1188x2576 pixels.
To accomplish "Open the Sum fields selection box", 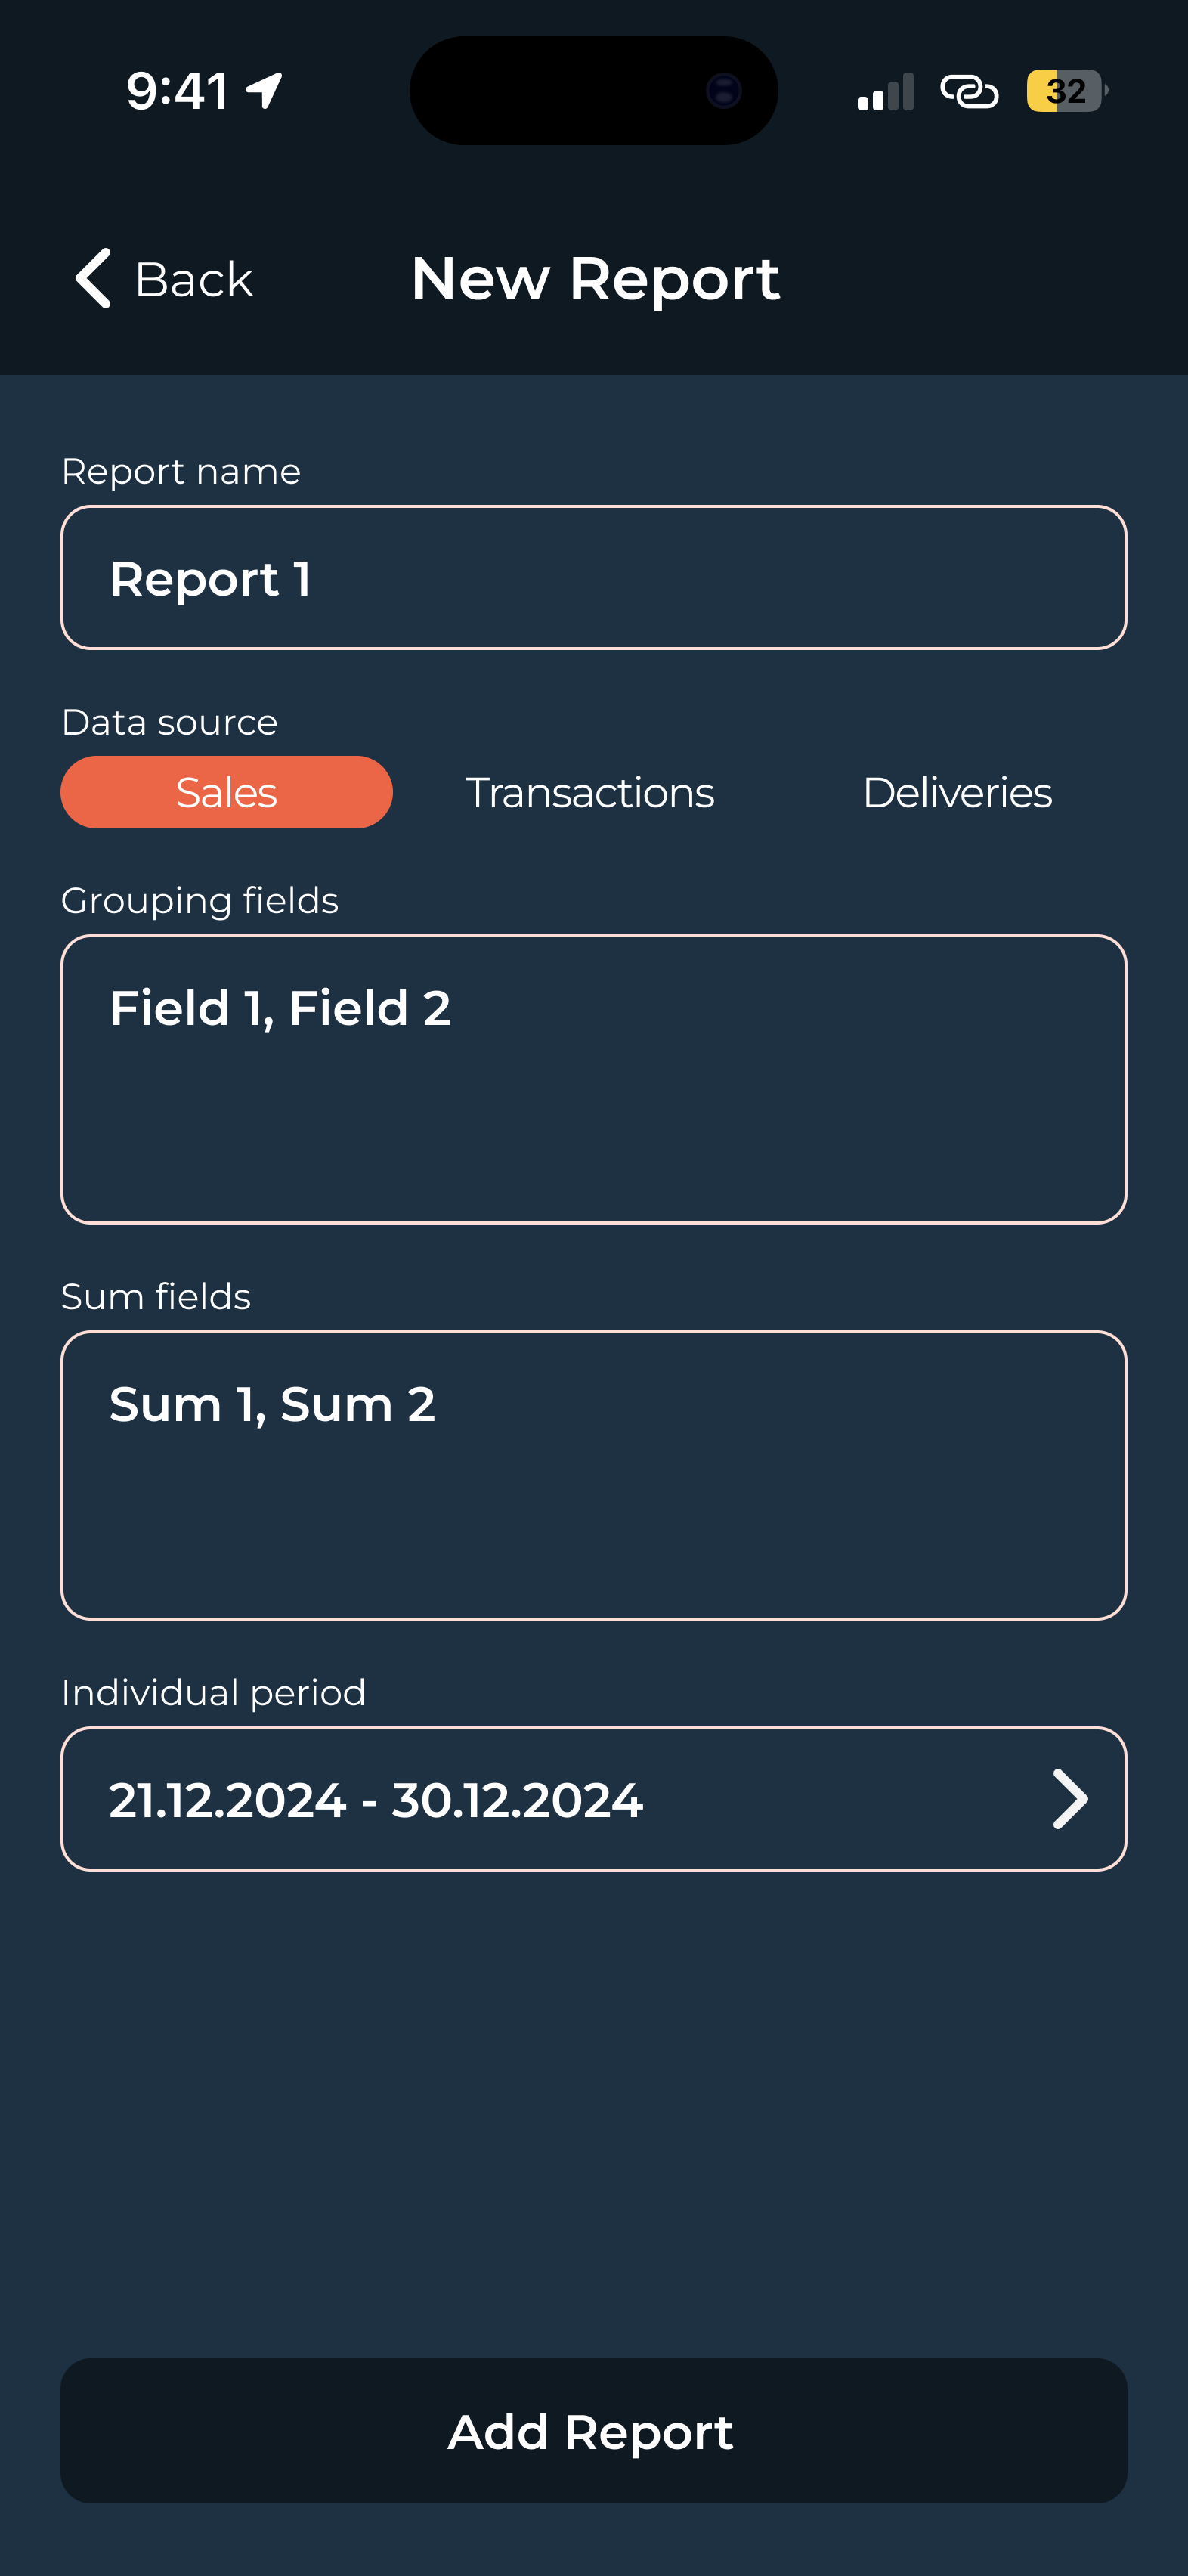I will (x=594, y=1475).
